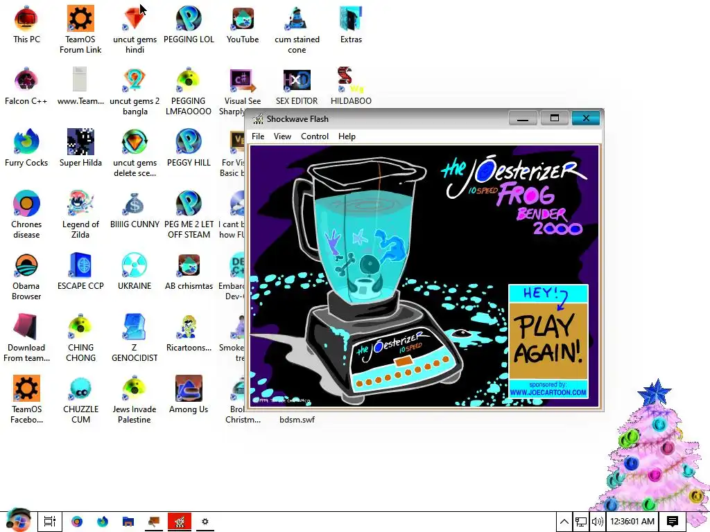Open the notification action center icon
The height and width of the screenshot is (532, 710).
coord(673,522)
